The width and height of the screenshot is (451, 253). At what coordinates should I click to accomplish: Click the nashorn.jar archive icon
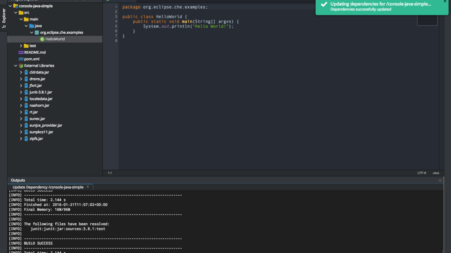(x=26, y=105)
